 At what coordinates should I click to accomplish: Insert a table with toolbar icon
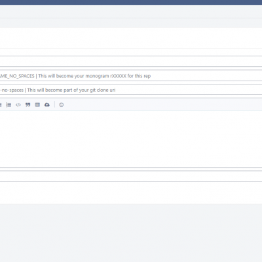pos(37,105)
